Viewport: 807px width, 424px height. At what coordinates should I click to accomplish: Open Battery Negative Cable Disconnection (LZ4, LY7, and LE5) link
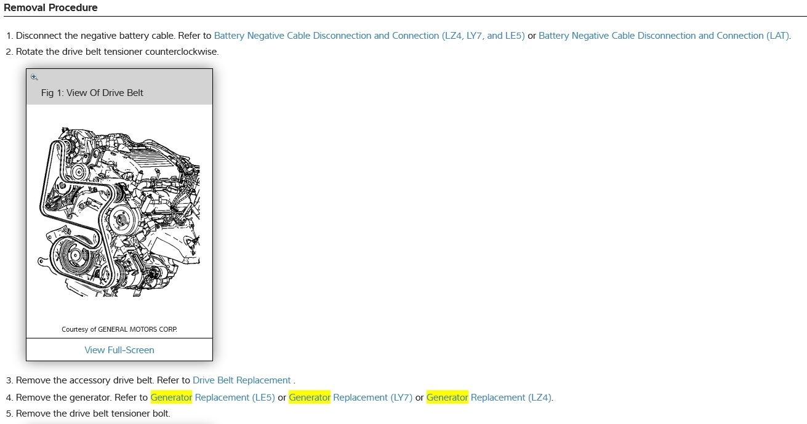(369, 36)
